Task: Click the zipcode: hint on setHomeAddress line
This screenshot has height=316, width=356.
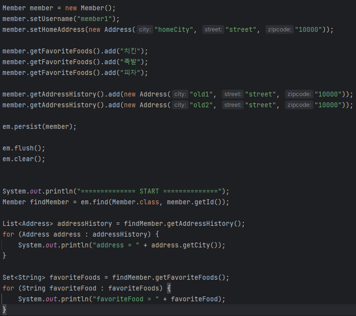Action: [x=280, y=29]
